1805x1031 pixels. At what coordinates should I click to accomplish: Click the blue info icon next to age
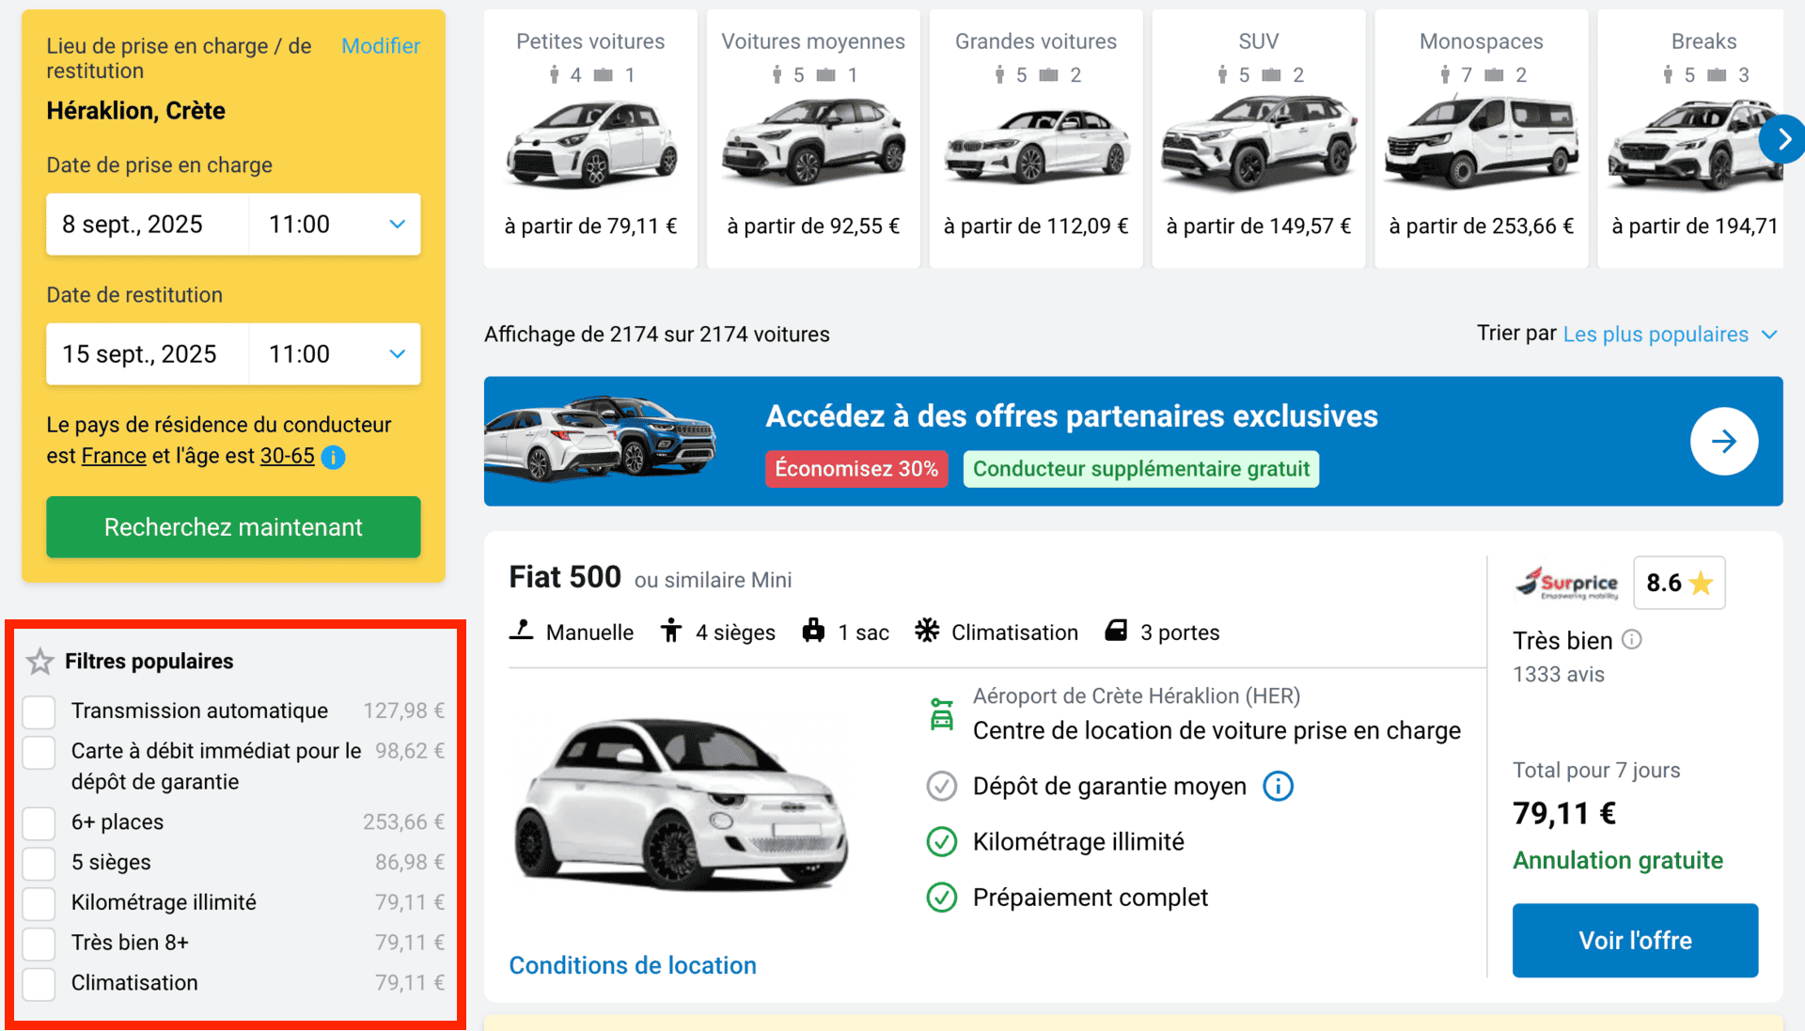[x=333, y=457]
